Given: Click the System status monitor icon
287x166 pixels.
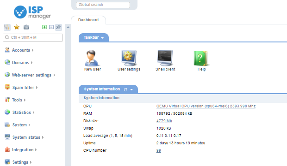Looking at the screenshot, I should (7, 137).
